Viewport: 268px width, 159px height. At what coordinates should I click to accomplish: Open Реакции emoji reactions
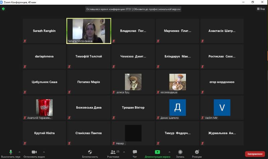point(197,152)
